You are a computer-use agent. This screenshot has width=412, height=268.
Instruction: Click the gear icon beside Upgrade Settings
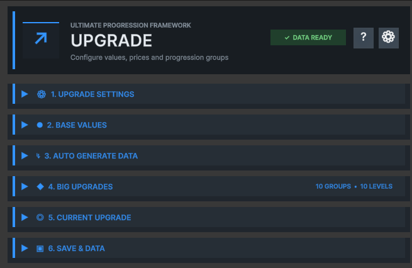pyautogui.click(x=42, y=94)
